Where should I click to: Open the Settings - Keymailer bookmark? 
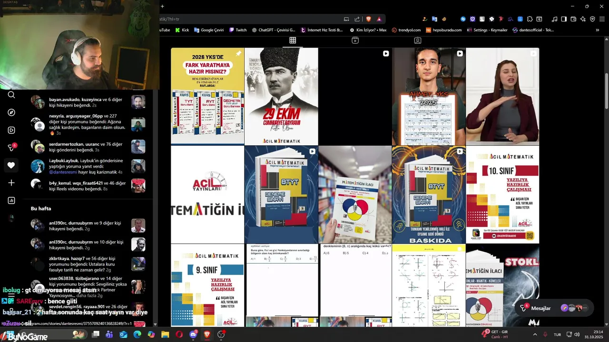[x=487, y=30]
